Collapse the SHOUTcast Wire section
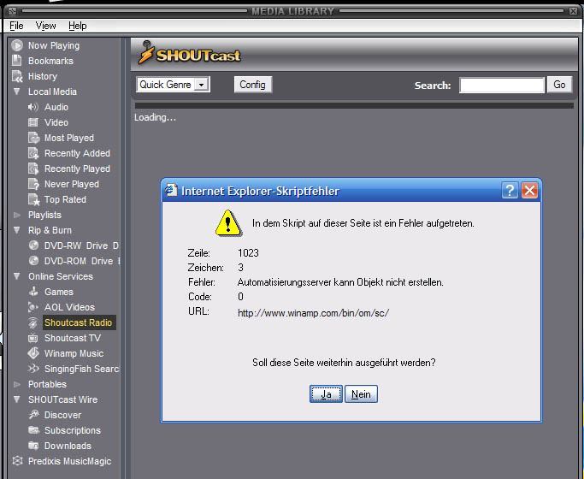 (x=17, y=399)
